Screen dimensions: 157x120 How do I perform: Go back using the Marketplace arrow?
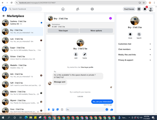pyautogui.click(x=4, y=16)
